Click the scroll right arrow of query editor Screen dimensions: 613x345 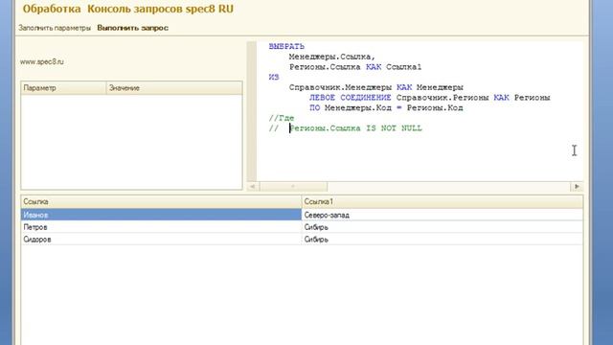577,187
